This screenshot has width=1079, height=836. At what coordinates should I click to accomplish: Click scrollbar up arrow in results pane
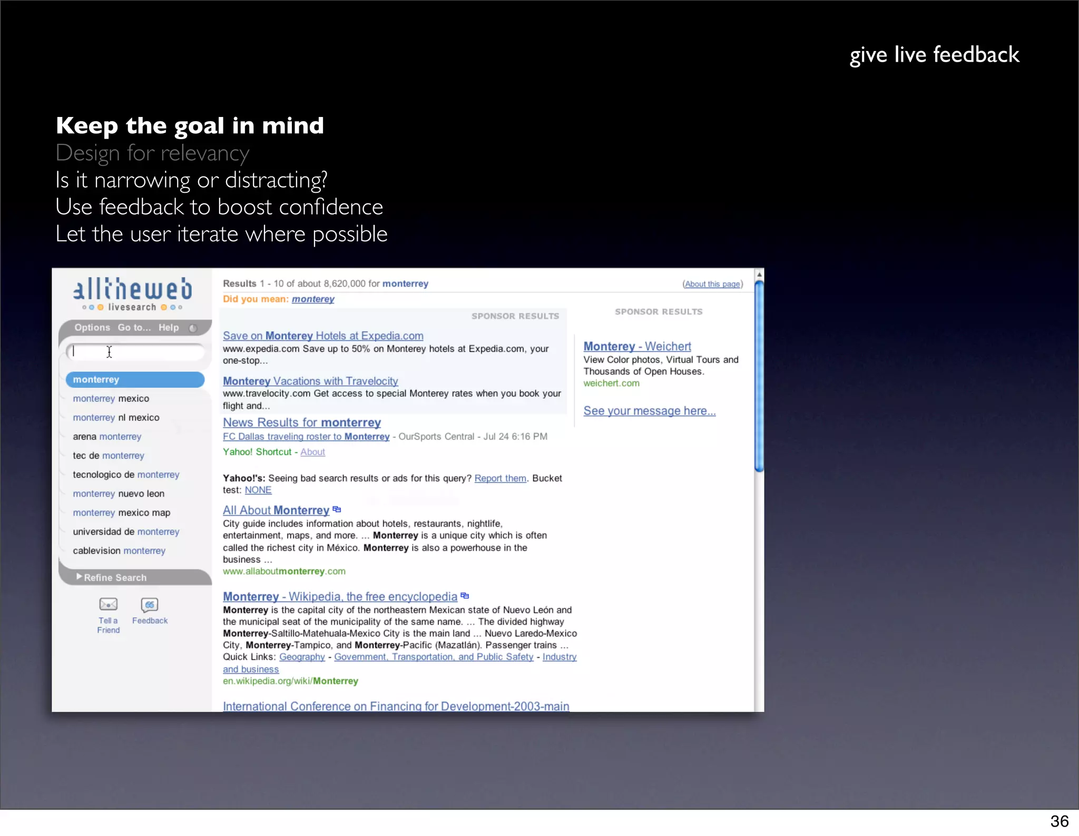pyautogui.click(x=759, y=275)
